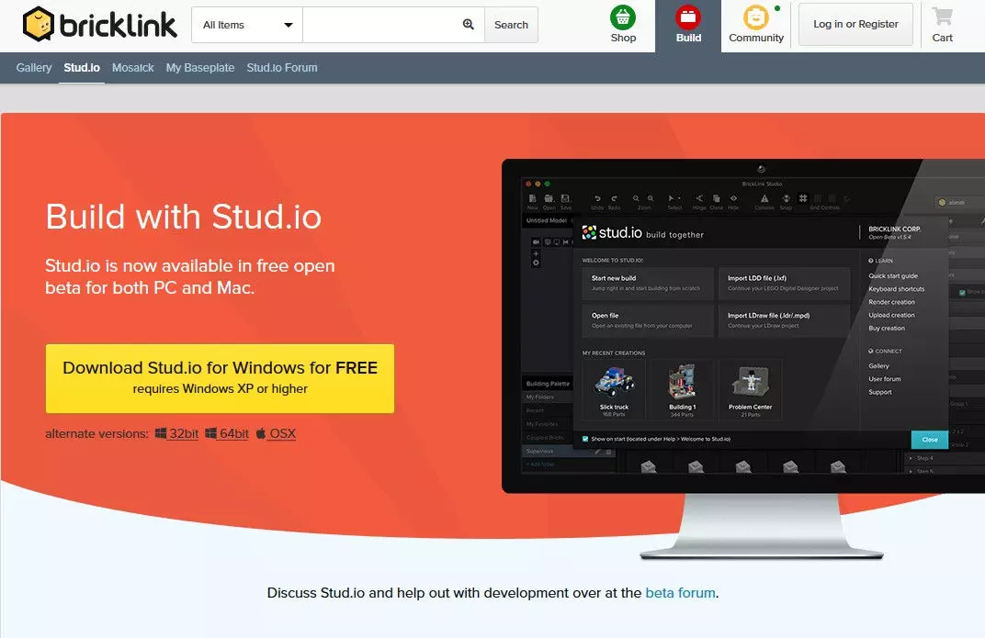Image resolution: width=985 pixels, height=638 pixels.
Task: Open the Gallery tab
Action: (x=34, y=68)
